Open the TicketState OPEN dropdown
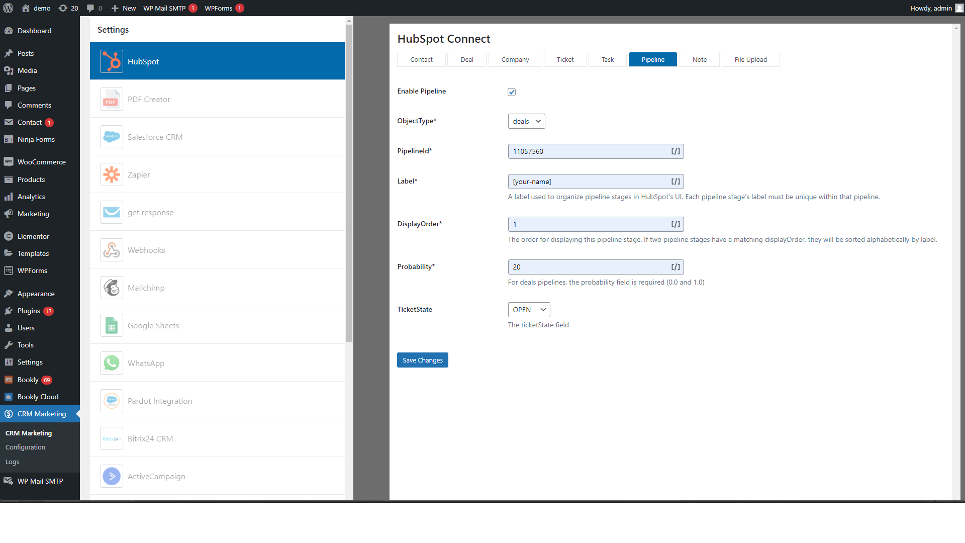The image size is (965, 543). [529, 310]
